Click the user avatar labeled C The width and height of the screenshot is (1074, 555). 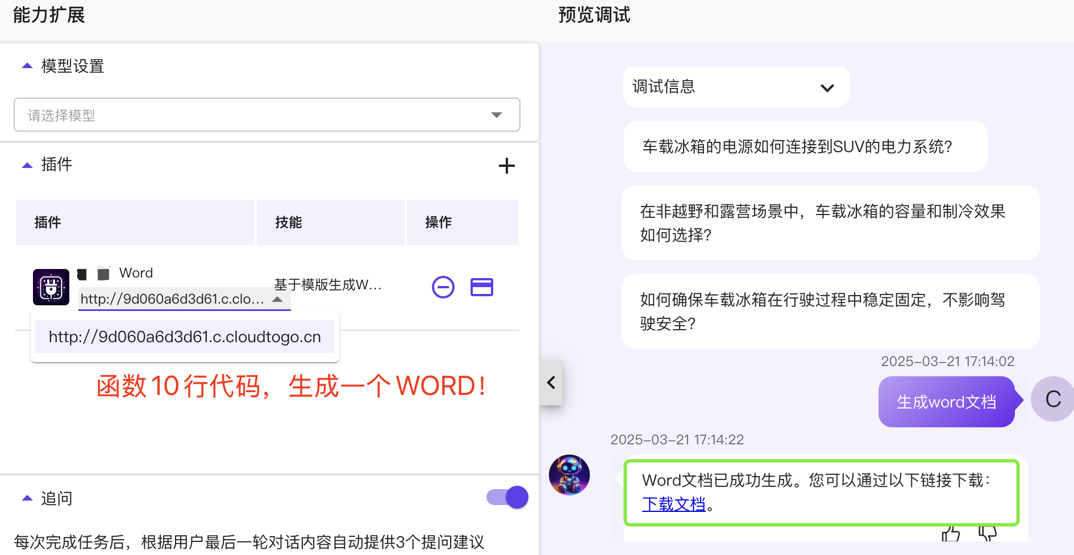[x=1052, y=400]
